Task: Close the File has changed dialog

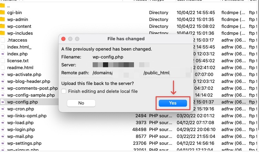Action: pyautogui.click(x=63, y=39)
